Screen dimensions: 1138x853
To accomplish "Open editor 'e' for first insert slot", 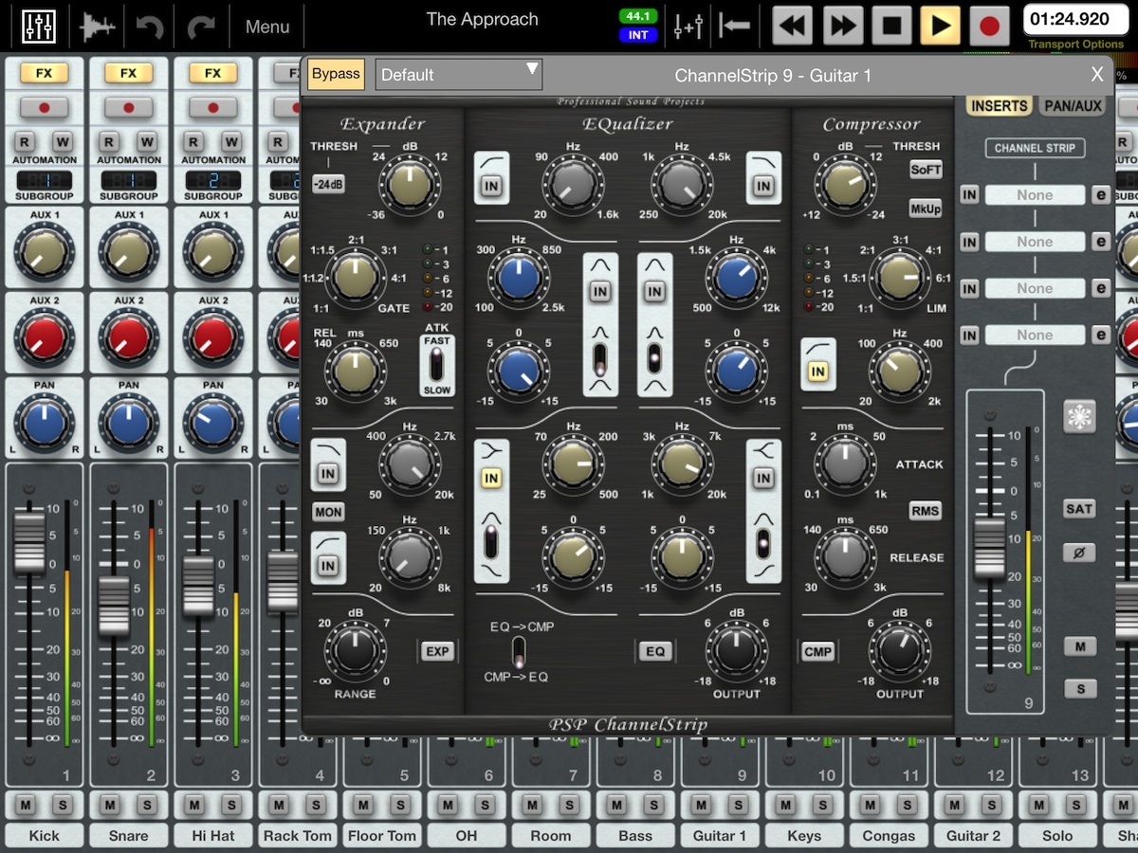I will (1100, 195).
